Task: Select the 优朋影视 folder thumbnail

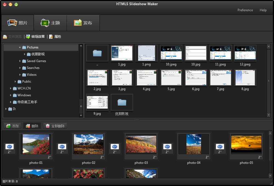Action: point(122,102)
